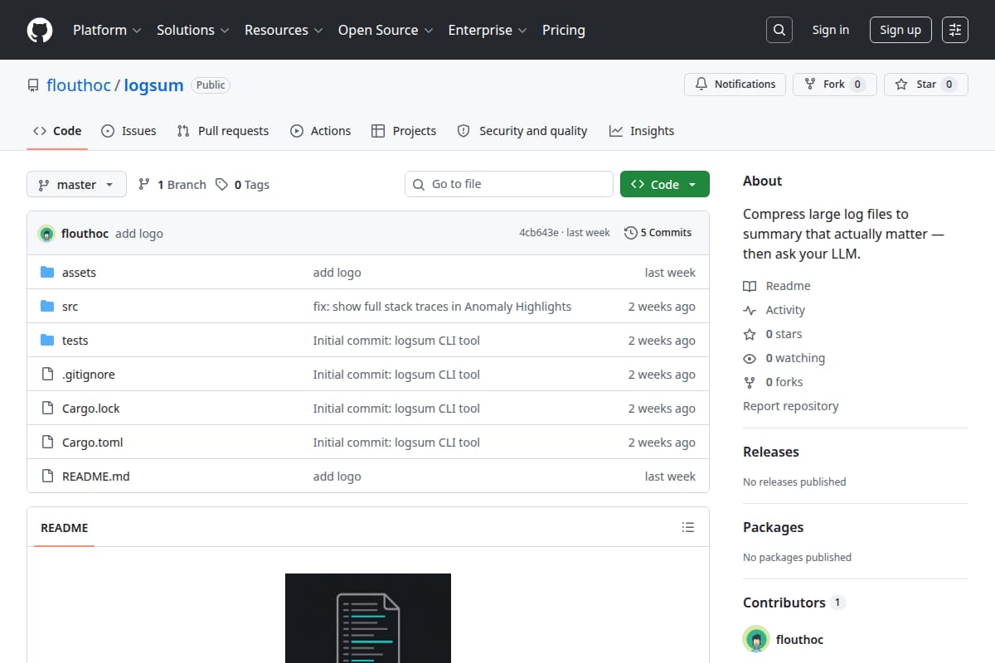Select the Code tab
Image resolution: width=995 pixels, height=663 pixels.
click(x=57, y=131)
